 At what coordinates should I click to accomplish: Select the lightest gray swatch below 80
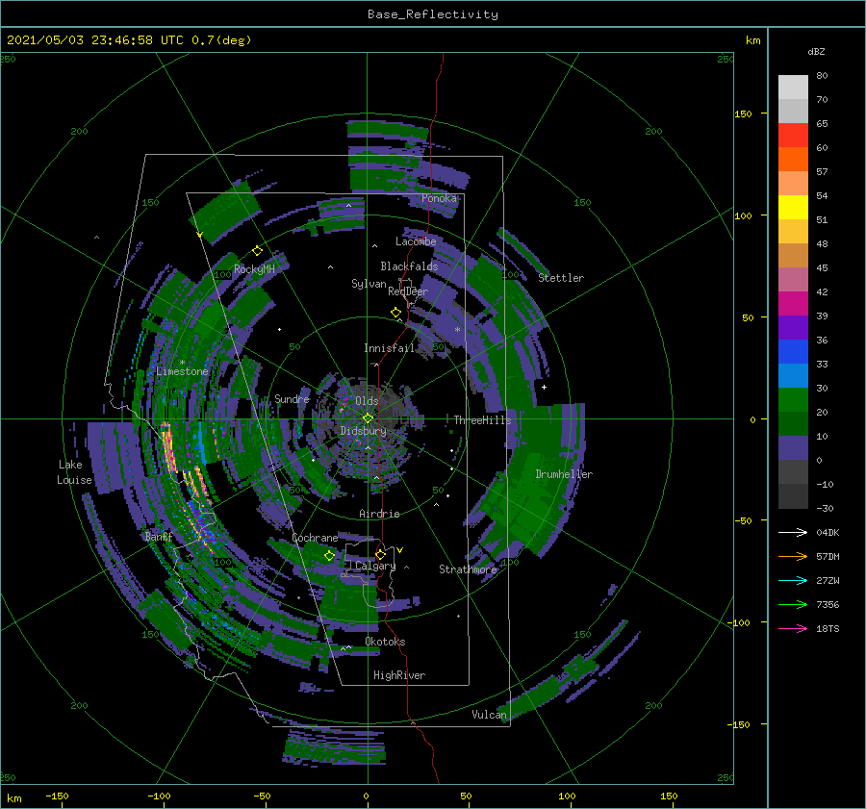[793, 87]
